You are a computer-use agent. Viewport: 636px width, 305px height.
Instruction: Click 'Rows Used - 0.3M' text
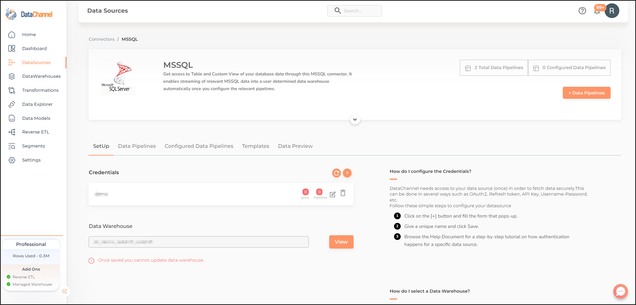click(x=31, y=256)
